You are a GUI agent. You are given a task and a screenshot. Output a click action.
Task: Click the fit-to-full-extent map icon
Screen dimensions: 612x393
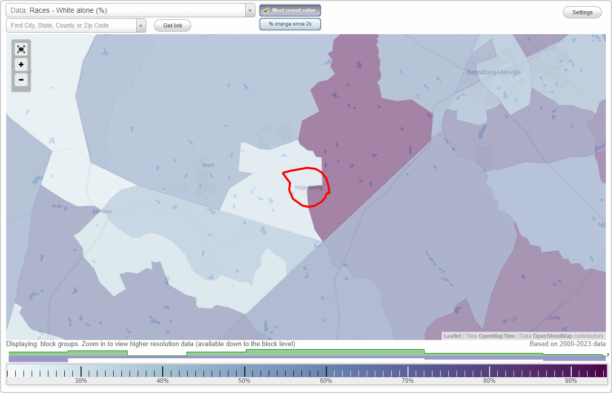21,49
